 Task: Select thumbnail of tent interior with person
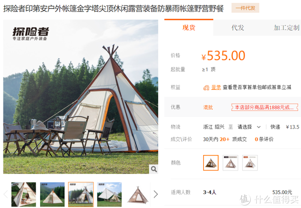24,194
